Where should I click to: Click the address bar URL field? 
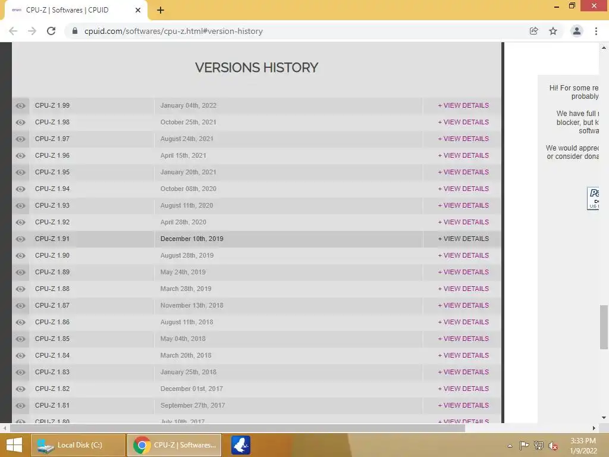click(x=173, y=31)
